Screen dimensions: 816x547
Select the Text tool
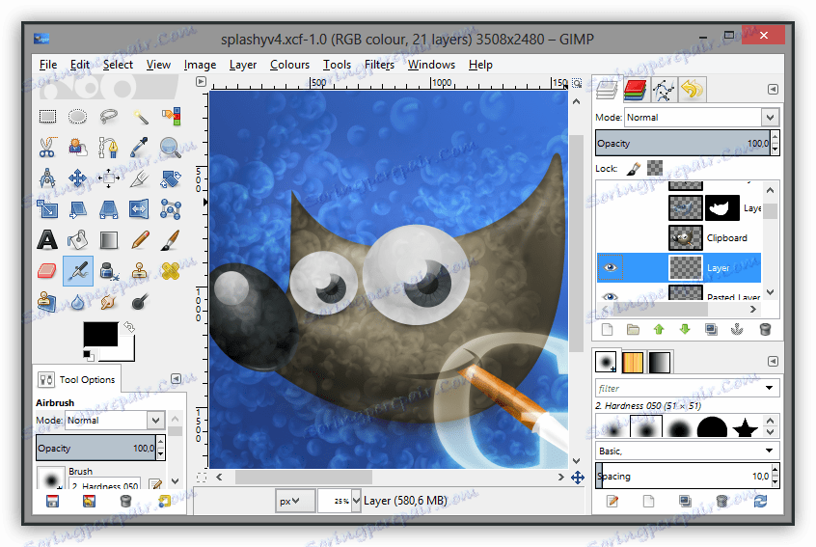point(47,240)
